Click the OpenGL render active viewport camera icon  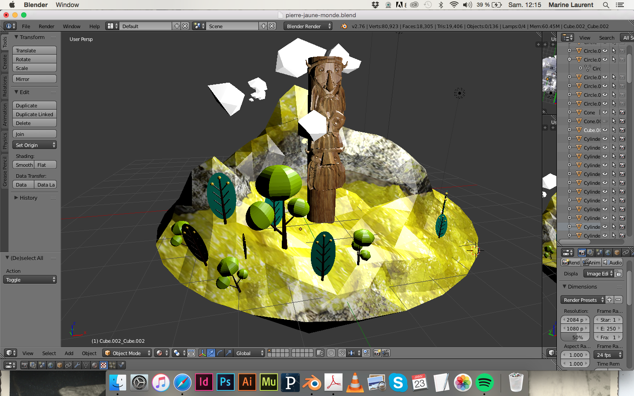(377, 353)
